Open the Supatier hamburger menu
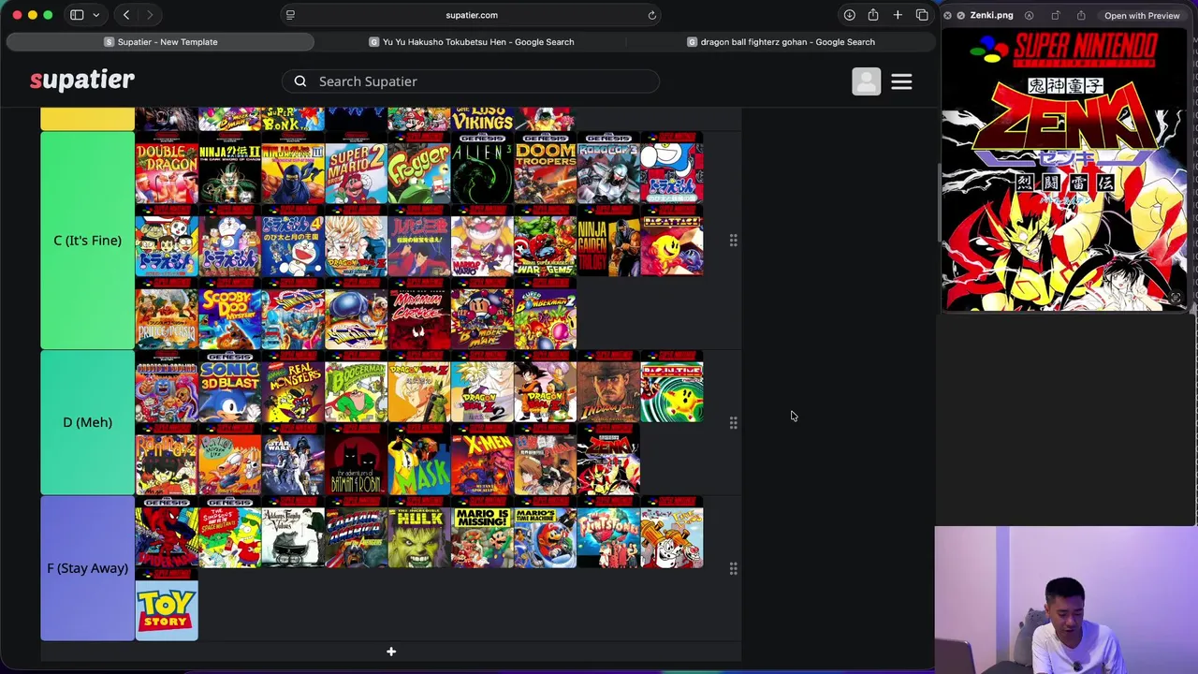Viewport: 1198px width, 674px height. (901, 81)
